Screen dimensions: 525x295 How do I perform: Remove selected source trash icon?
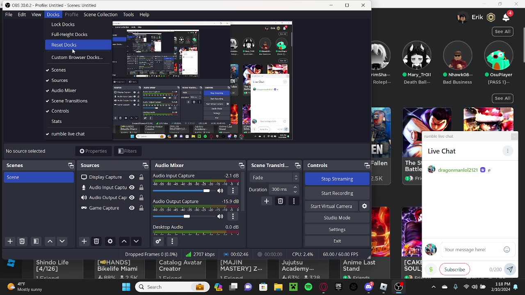[96, 241]
